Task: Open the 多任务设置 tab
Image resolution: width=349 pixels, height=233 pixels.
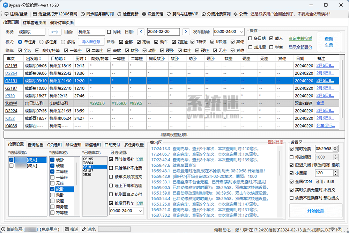Action: (134, 145)
